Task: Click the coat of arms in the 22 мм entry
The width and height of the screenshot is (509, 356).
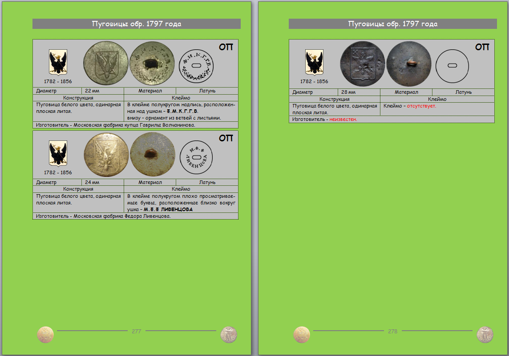Action: click(x=58, y=62)
